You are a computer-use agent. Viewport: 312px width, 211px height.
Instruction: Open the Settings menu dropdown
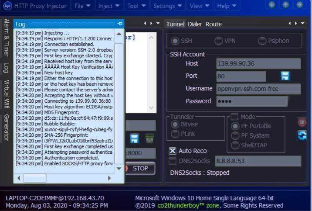click(x=167, y=6)
